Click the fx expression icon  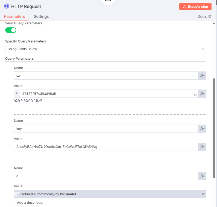click(17, 94)
